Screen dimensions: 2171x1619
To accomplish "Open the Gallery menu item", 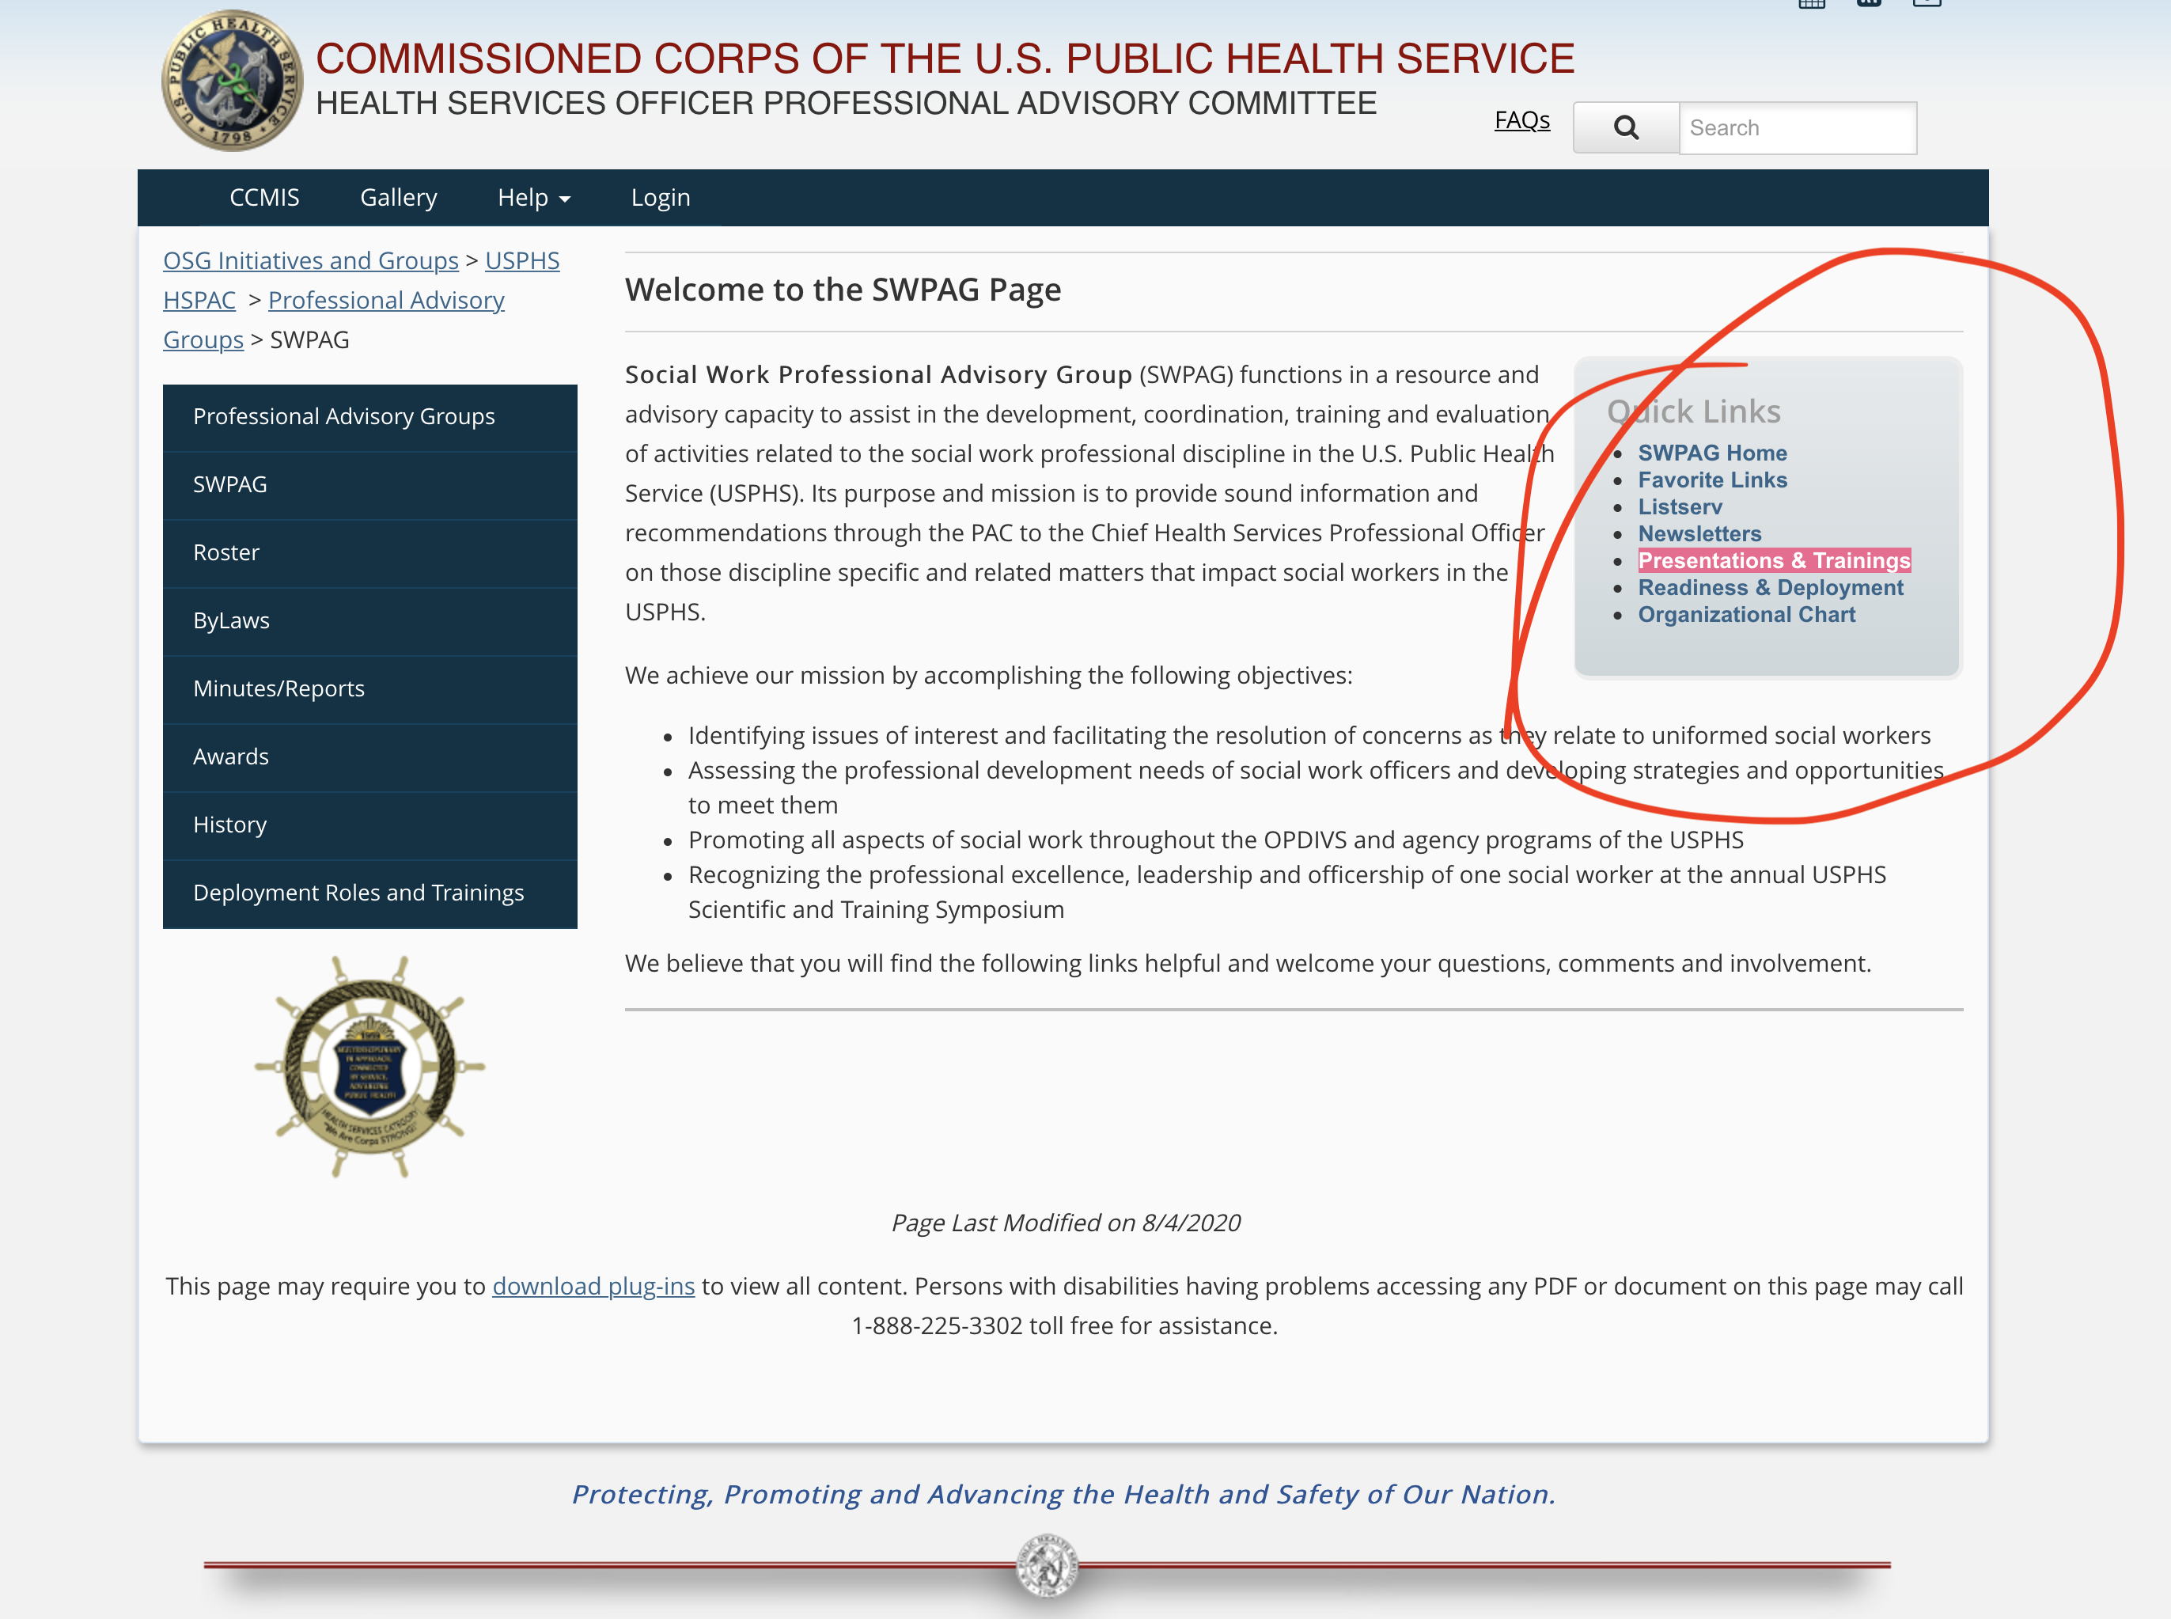I will coord(399,197).
